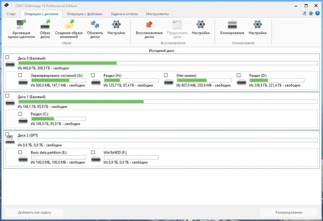Click the Диск 0 drive icon

coord(10,64)
